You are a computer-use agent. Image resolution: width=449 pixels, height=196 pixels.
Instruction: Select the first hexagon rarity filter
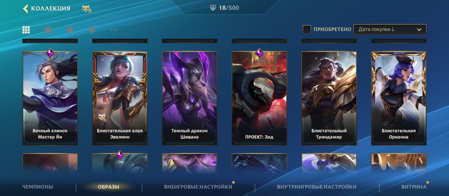pos(48,30)
